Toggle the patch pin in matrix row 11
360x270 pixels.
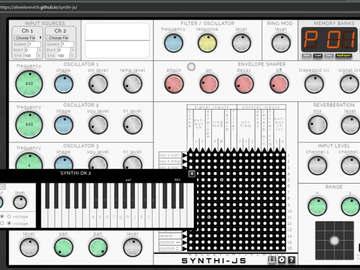point(209,217)
